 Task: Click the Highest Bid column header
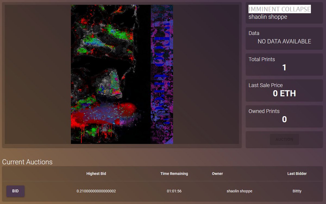coord(96,174)
